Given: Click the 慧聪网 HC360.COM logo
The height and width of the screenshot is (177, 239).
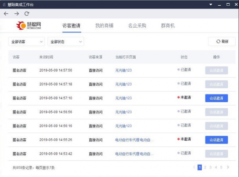Looking at the screenshot, I should [29, 25].
